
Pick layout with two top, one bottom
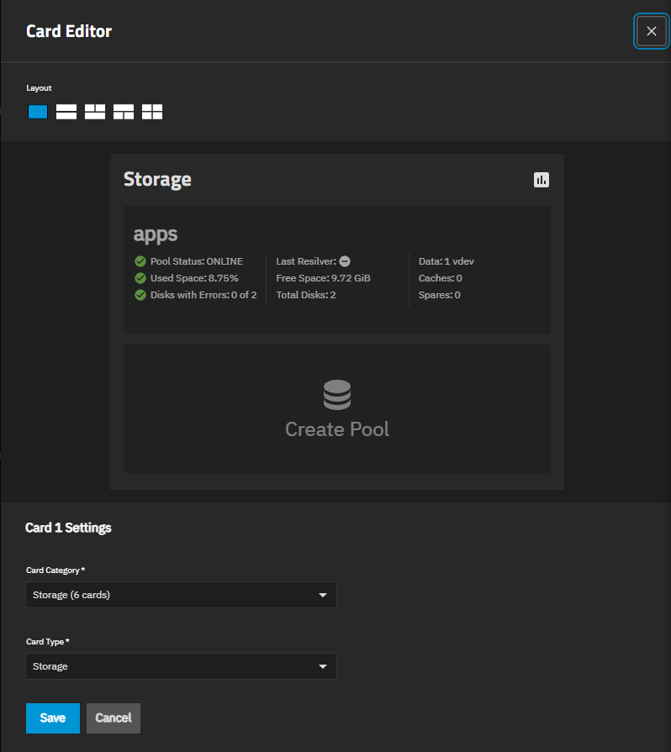click(x=95, y=112)
